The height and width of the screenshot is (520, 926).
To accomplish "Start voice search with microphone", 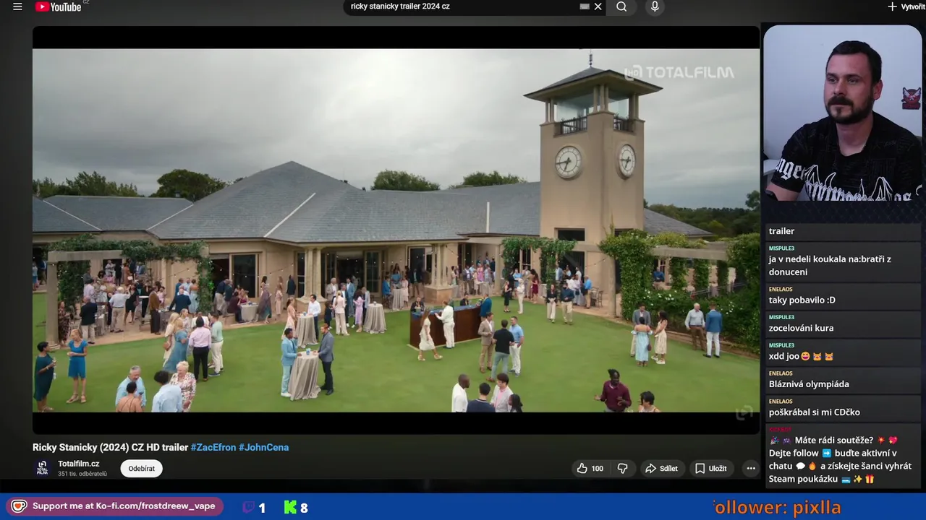I will [x=655, y=6].
